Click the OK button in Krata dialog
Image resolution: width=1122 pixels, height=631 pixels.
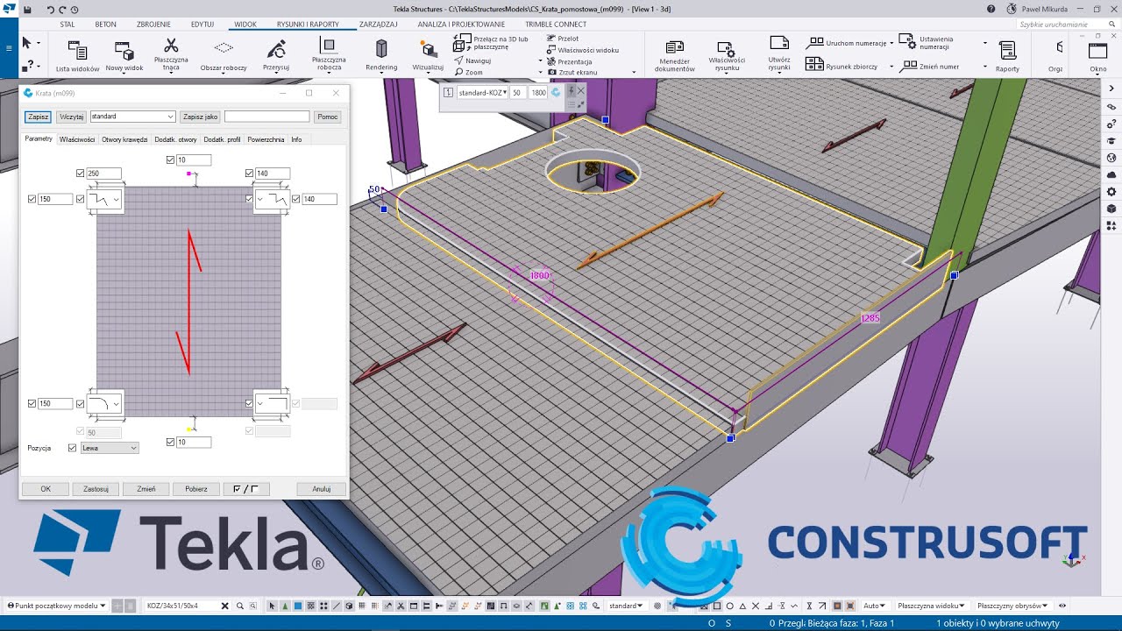[x=46, y=489]
